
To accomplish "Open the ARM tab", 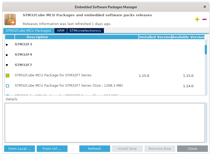I will pyautogui.click(x=60, y=30).
